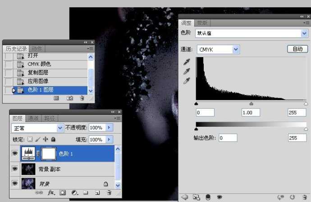
Task: Delete layer trash icon in Layers panel
Action: point(109,193)
